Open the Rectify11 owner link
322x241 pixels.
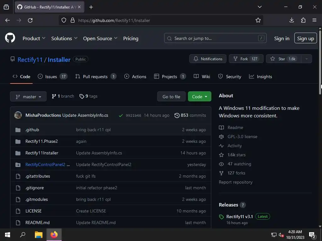pyautogui.click(x=30, y=60)
